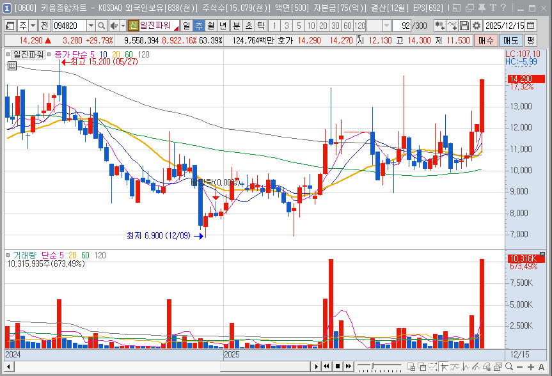Click the 거래량 volume indicator label
552x376 pixels.
(25, 255)
